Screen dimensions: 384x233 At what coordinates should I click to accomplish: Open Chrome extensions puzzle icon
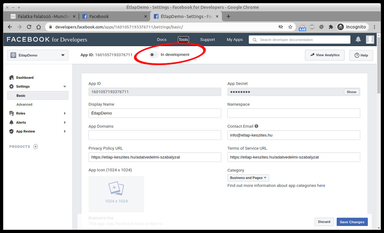(x=331, y=27)
